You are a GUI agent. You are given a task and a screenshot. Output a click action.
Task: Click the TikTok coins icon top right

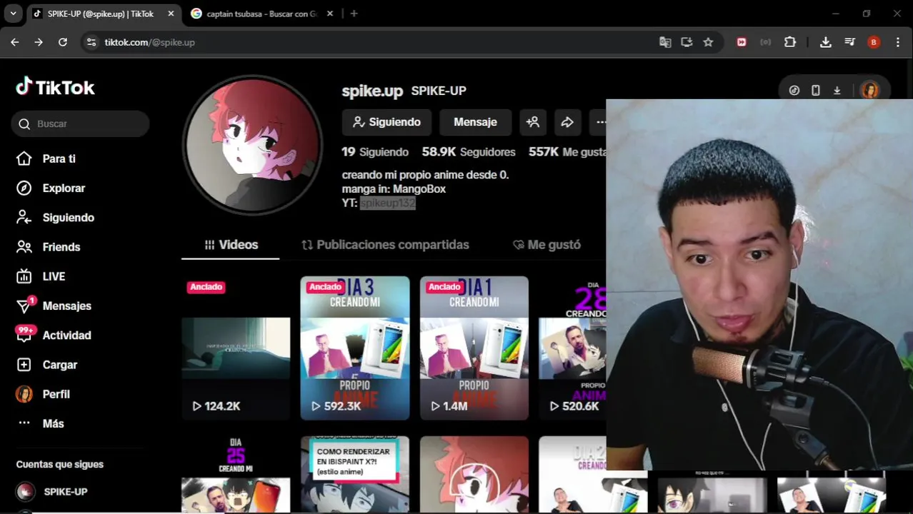[x=794, y=90]
